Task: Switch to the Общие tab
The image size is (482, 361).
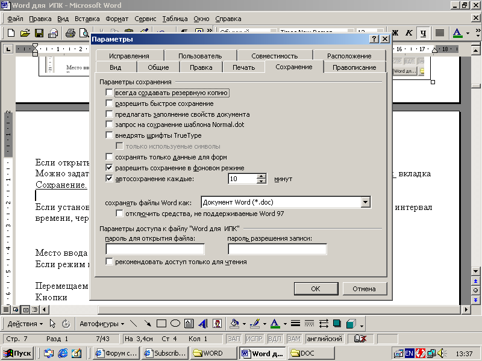Action: 158,67
